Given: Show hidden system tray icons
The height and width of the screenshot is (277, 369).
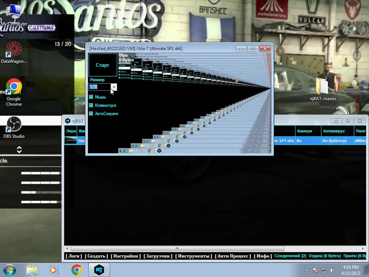Looking at the screenshot, I should (306, 270).
